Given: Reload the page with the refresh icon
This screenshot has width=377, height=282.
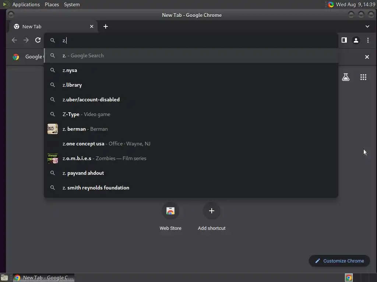Looking at the screenshot, I should click(x=38, y=40).
